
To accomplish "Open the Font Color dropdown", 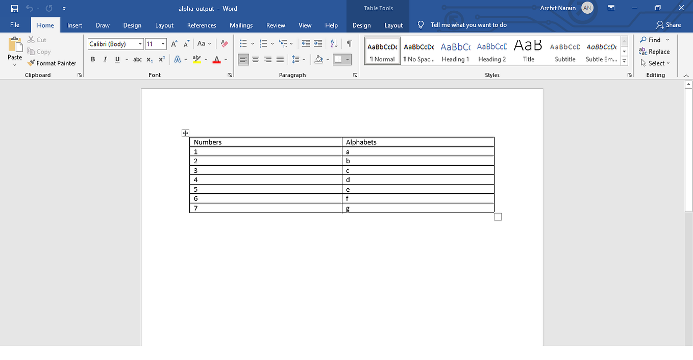I will click(x=225, y=59).
